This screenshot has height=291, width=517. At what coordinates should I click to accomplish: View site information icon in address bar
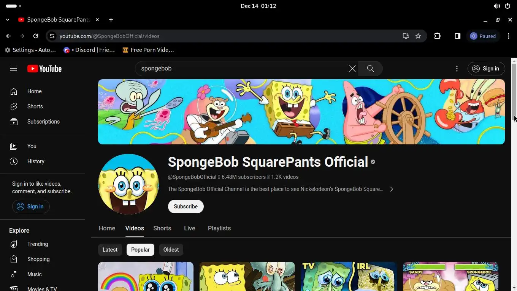[52, 36]
